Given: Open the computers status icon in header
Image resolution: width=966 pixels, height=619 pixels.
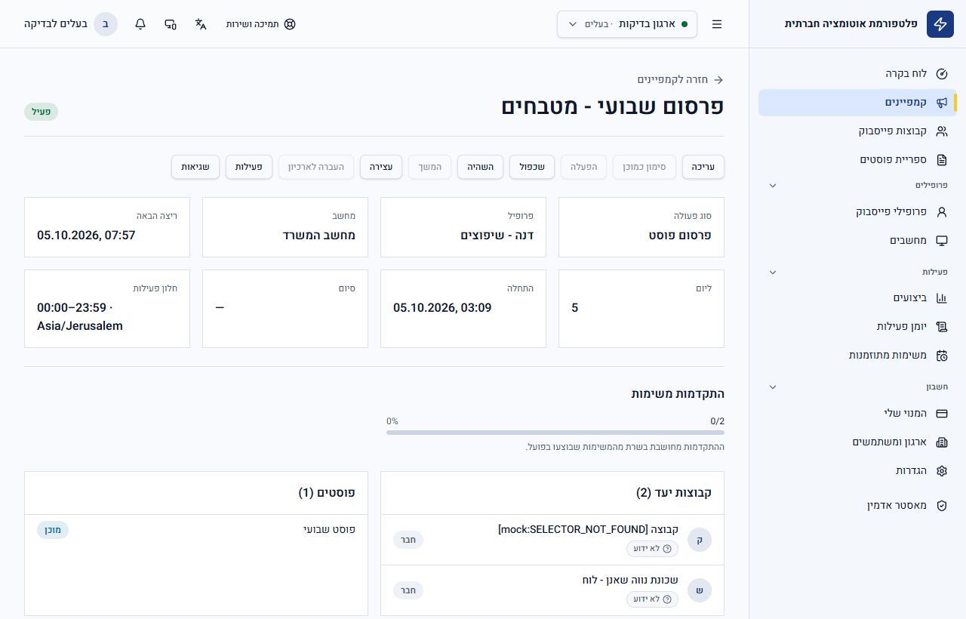Looking at the screenshot, I should pyautogui.click(x=171, y=24).
